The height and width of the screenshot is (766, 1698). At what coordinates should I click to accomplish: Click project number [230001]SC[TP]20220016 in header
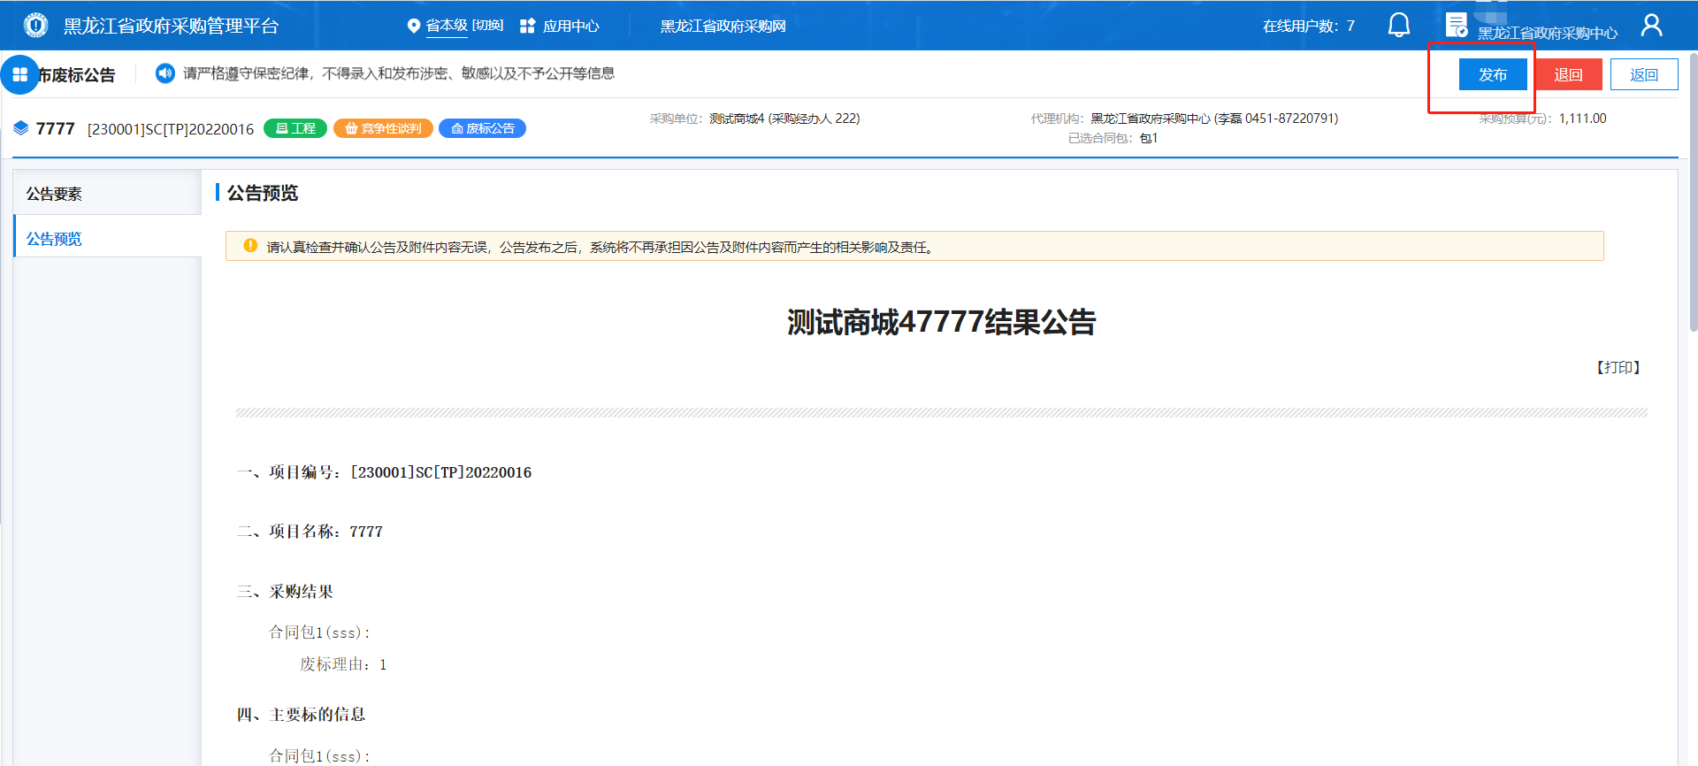point(171,129)
